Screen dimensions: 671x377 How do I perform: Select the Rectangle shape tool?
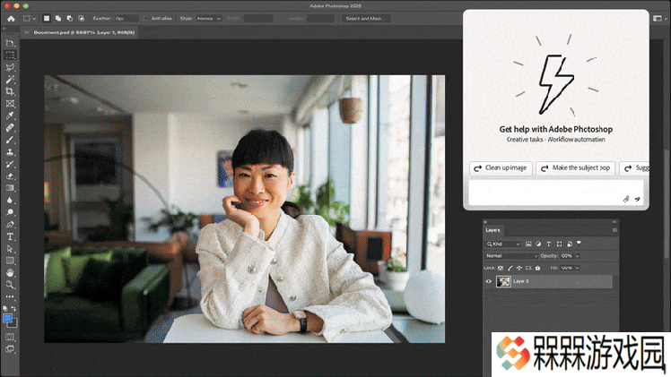(x=10, y=261)
